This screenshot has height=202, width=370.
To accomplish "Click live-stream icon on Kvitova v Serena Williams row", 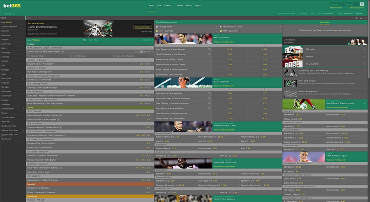I will (209, 108).
